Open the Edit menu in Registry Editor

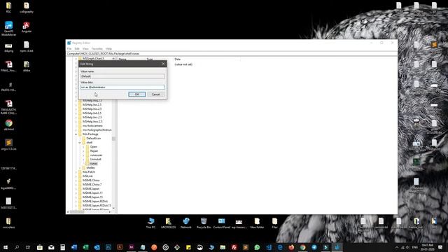coord(77,49)
